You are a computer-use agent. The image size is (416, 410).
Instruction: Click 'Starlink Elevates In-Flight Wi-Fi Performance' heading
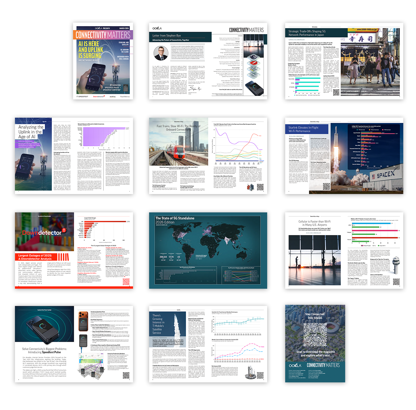[x=303, y=129]
